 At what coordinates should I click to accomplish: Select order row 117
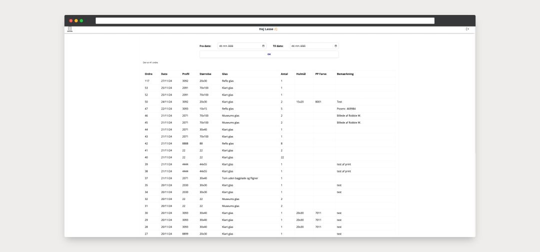147,81
